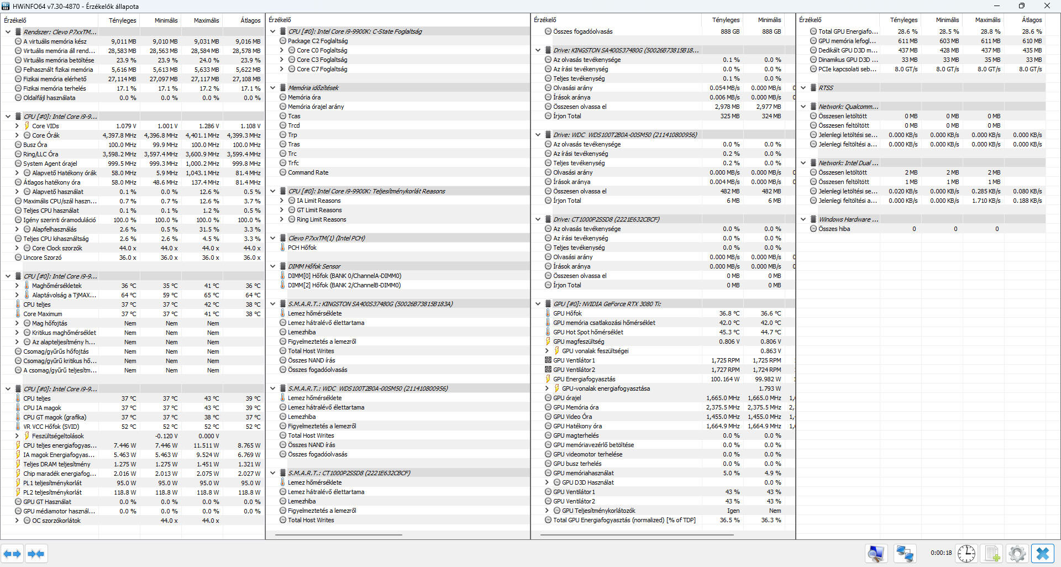Click the lightning icon beside GPU magfeszültség
This screenshot has height=567, width=1061.
(548, 342)
